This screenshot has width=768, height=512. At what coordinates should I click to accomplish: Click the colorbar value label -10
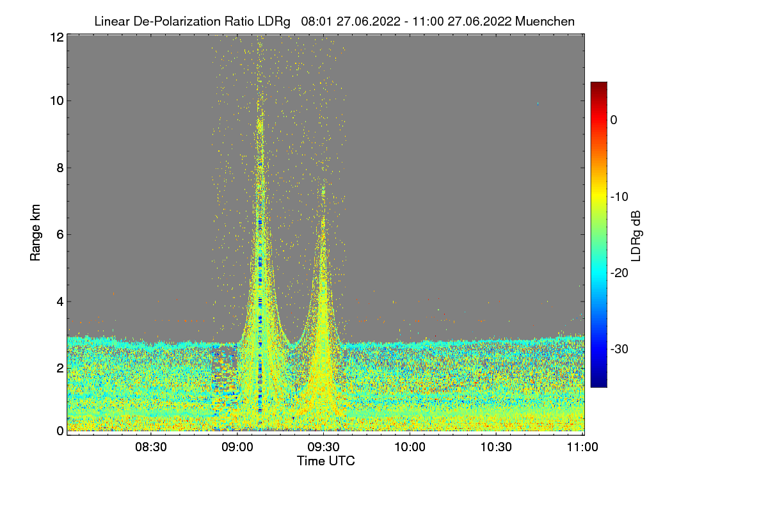click(620, 196)
